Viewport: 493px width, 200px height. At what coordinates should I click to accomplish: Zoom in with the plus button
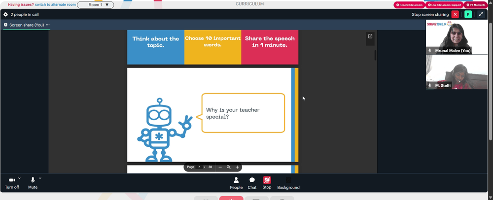point(238,167)
